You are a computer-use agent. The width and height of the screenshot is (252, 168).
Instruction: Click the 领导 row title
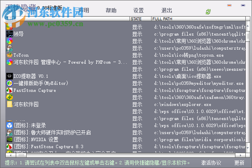(19, 34)
